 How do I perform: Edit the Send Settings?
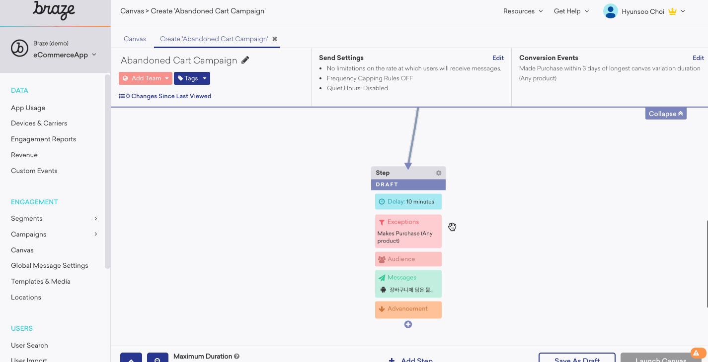(x=498, y=58)
